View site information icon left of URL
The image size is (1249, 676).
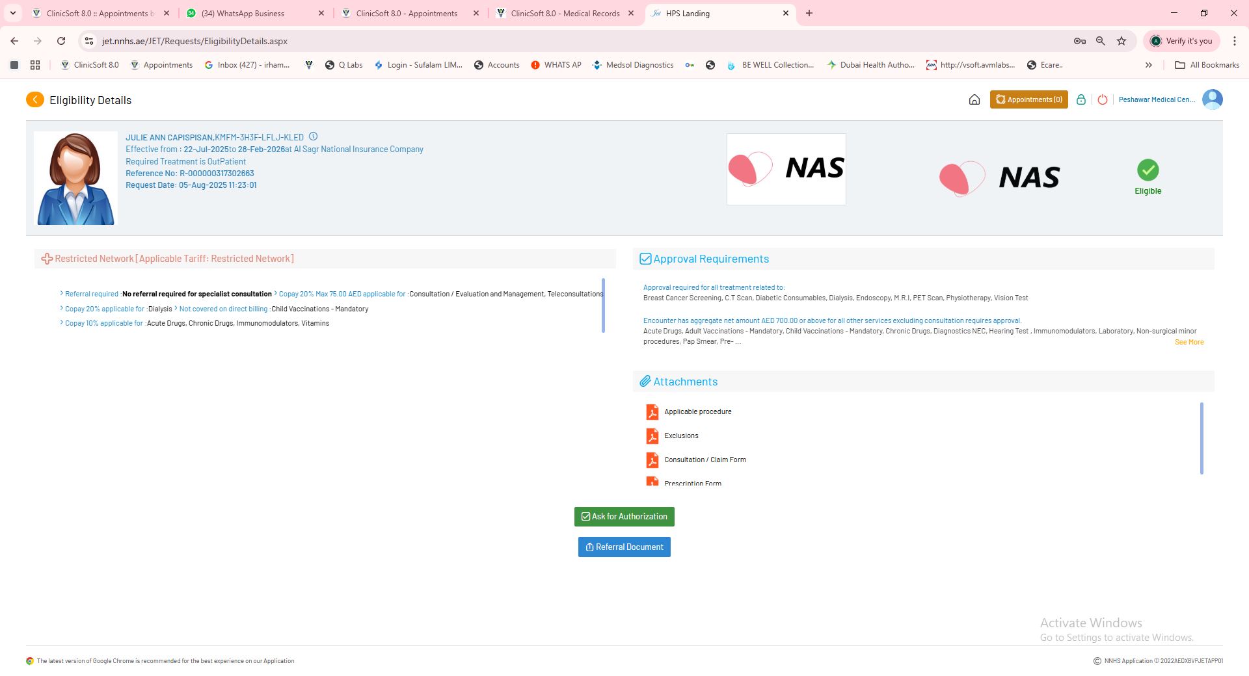coord(90,41)
